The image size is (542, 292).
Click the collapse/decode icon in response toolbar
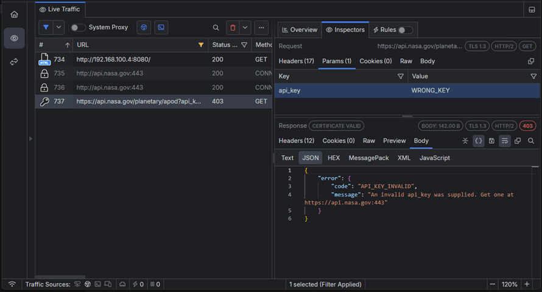click(x=465, y=141)
